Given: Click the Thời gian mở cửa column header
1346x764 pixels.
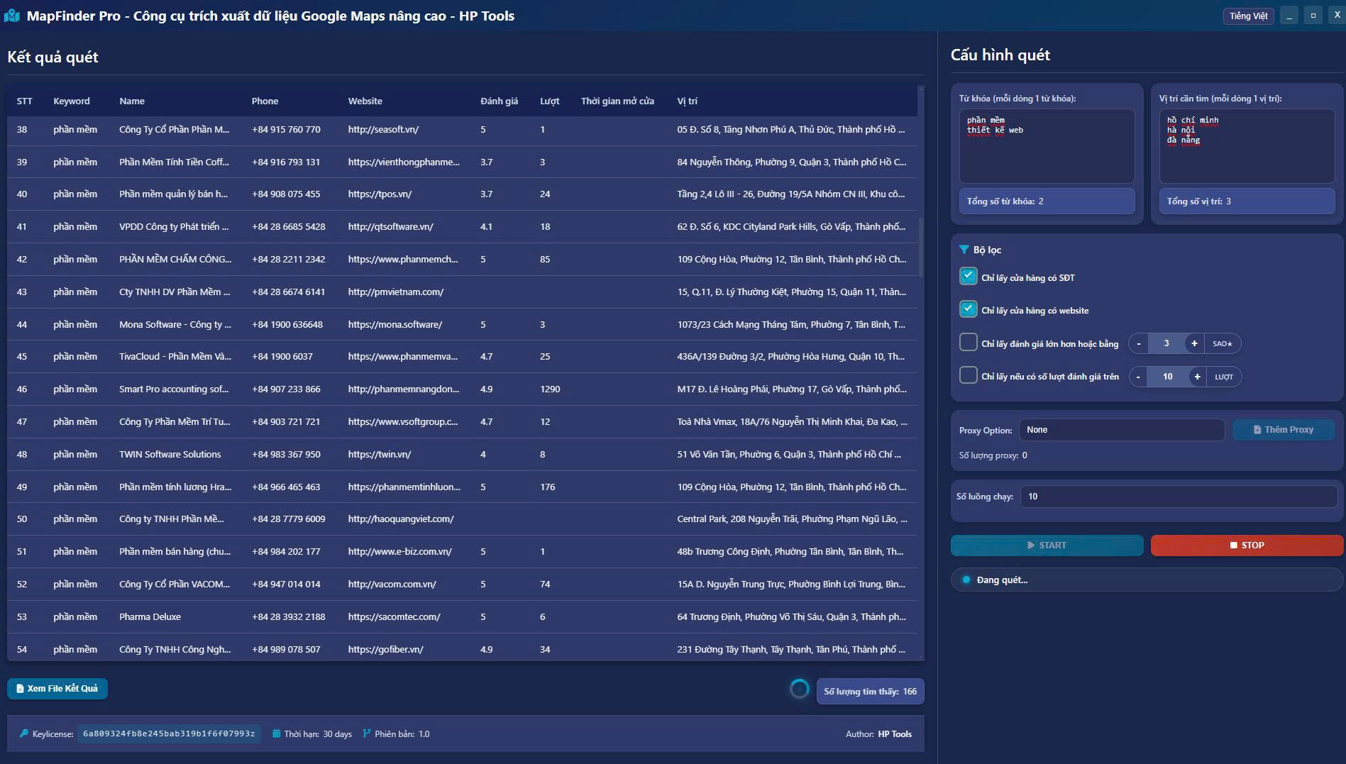Looking at the screenshot, I should click(x=617, y=101).
